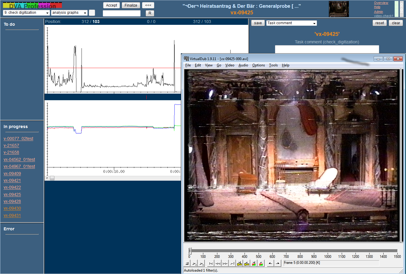Click the previous scene change icon

(254, 263)
